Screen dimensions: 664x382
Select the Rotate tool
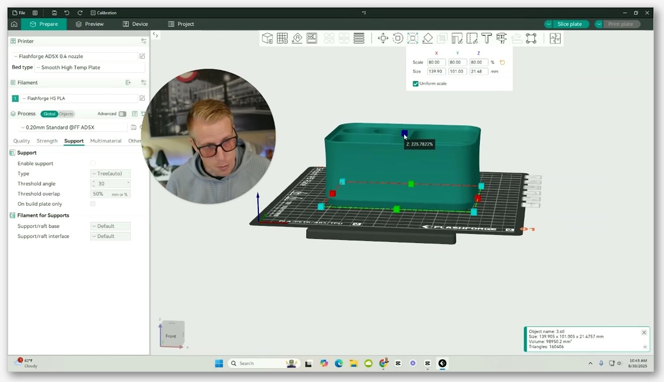[x=398, y=38]
